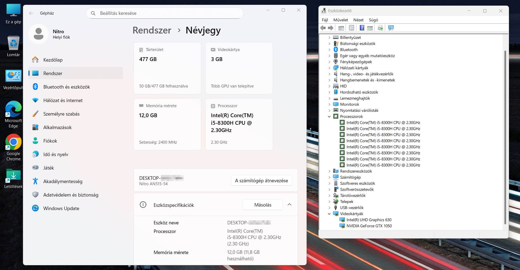The height and width of the screenshot is (270, 520).
Task: Expand the Lemezmeghajtók node
Action: (329, 98)
